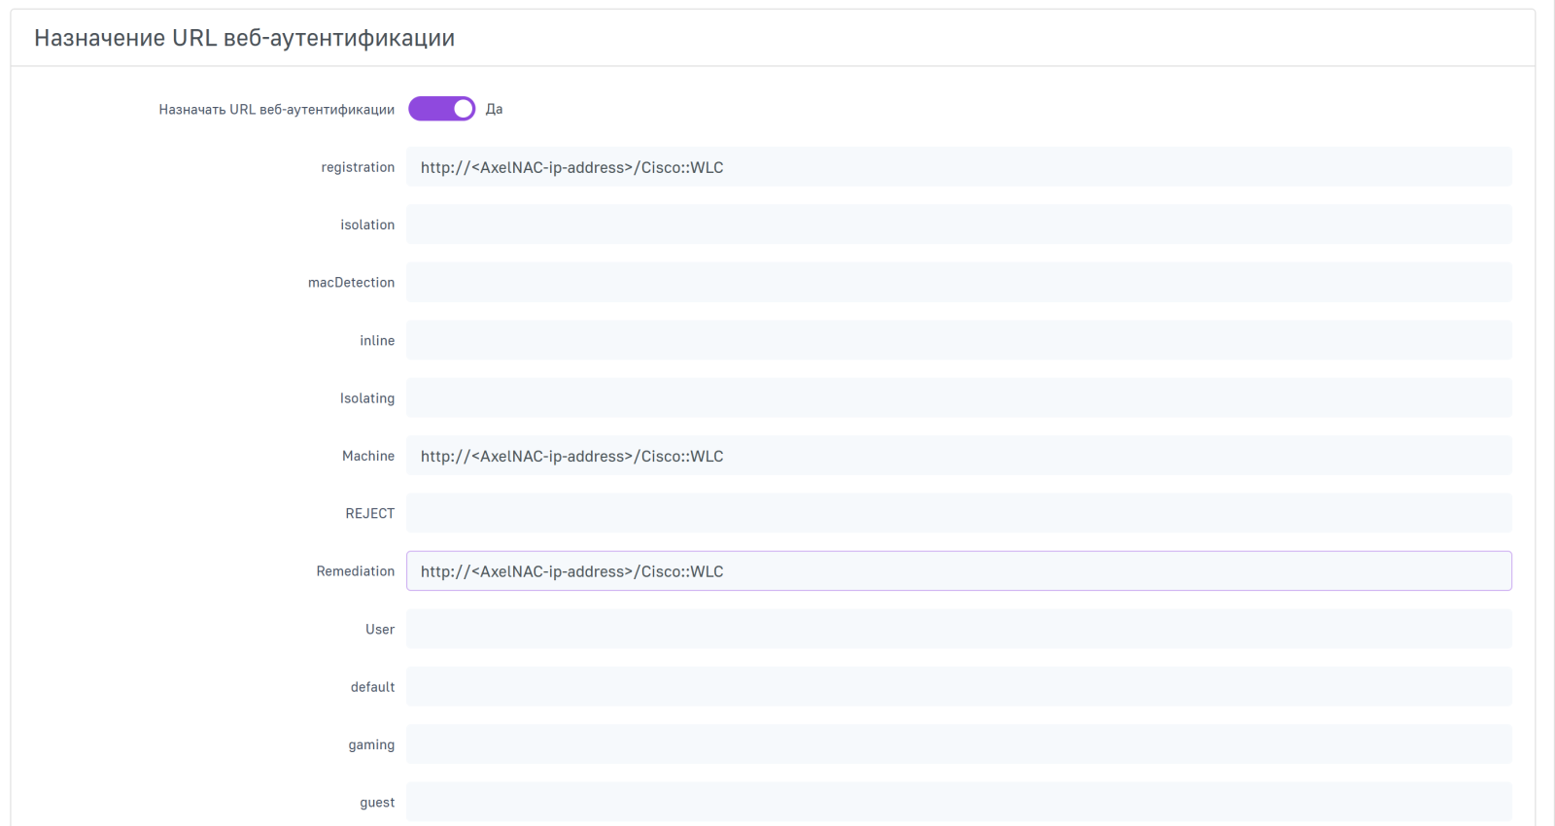The height and width of the screenshot is (826, 1555).
Task: Select the gaming role URL field
Action: [958, 744]
